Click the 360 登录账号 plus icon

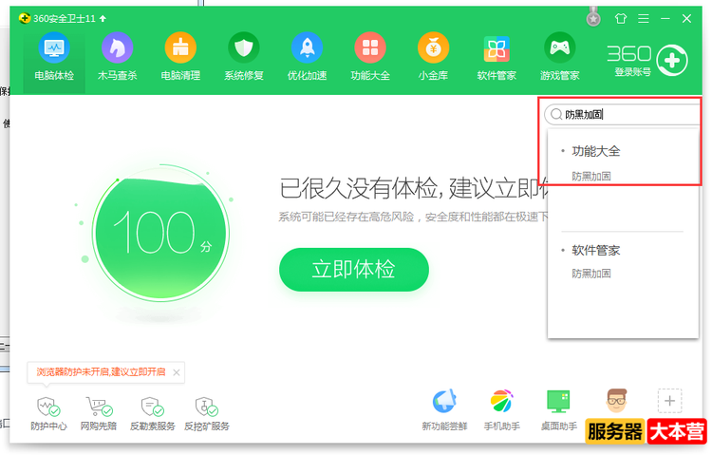click(x=672, y=61)
